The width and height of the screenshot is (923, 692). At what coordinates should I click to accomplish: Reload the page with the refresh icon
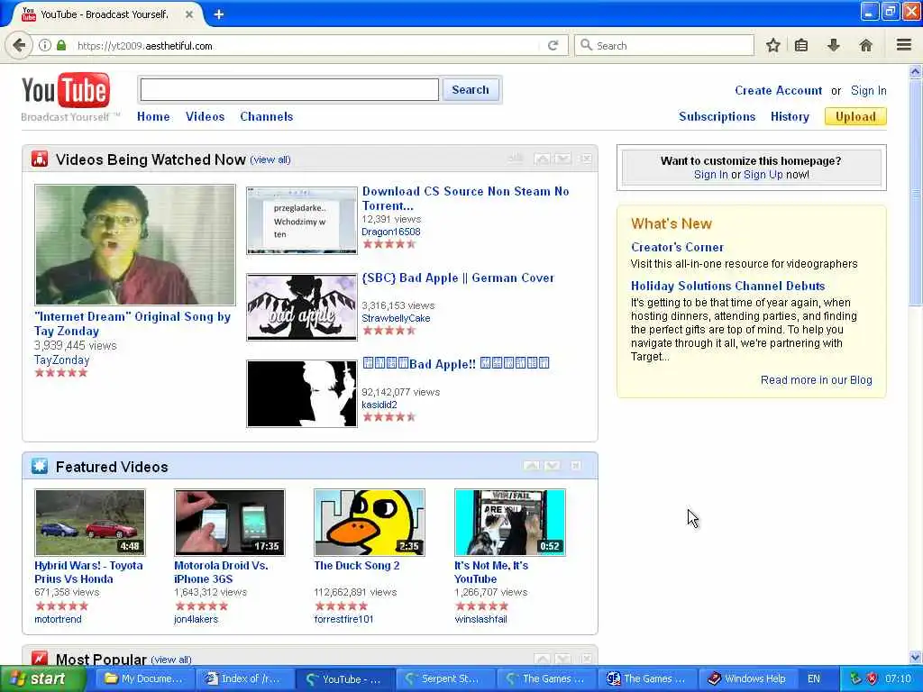coord(553,45)
